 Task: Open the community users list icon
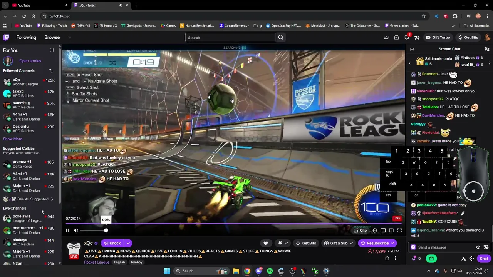[x=487, y=49]
